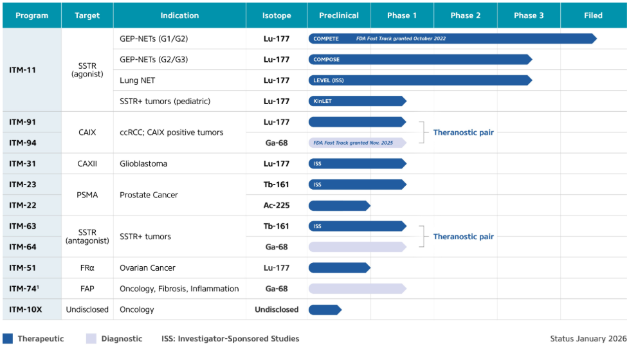This screenshot has width=629, height=353.
Task: Select the FRα target cell
Action: (87, 267)
